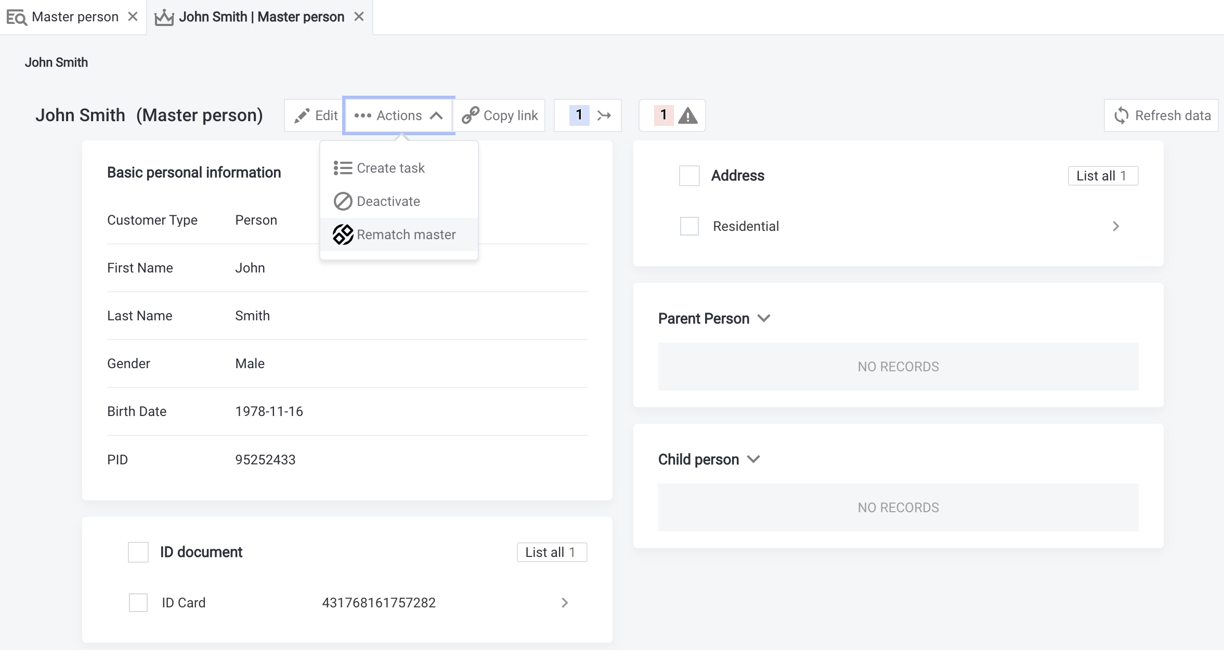Tick the Address section checkbox
This screenshot has width=1224, height=650.
pos(689,176)
